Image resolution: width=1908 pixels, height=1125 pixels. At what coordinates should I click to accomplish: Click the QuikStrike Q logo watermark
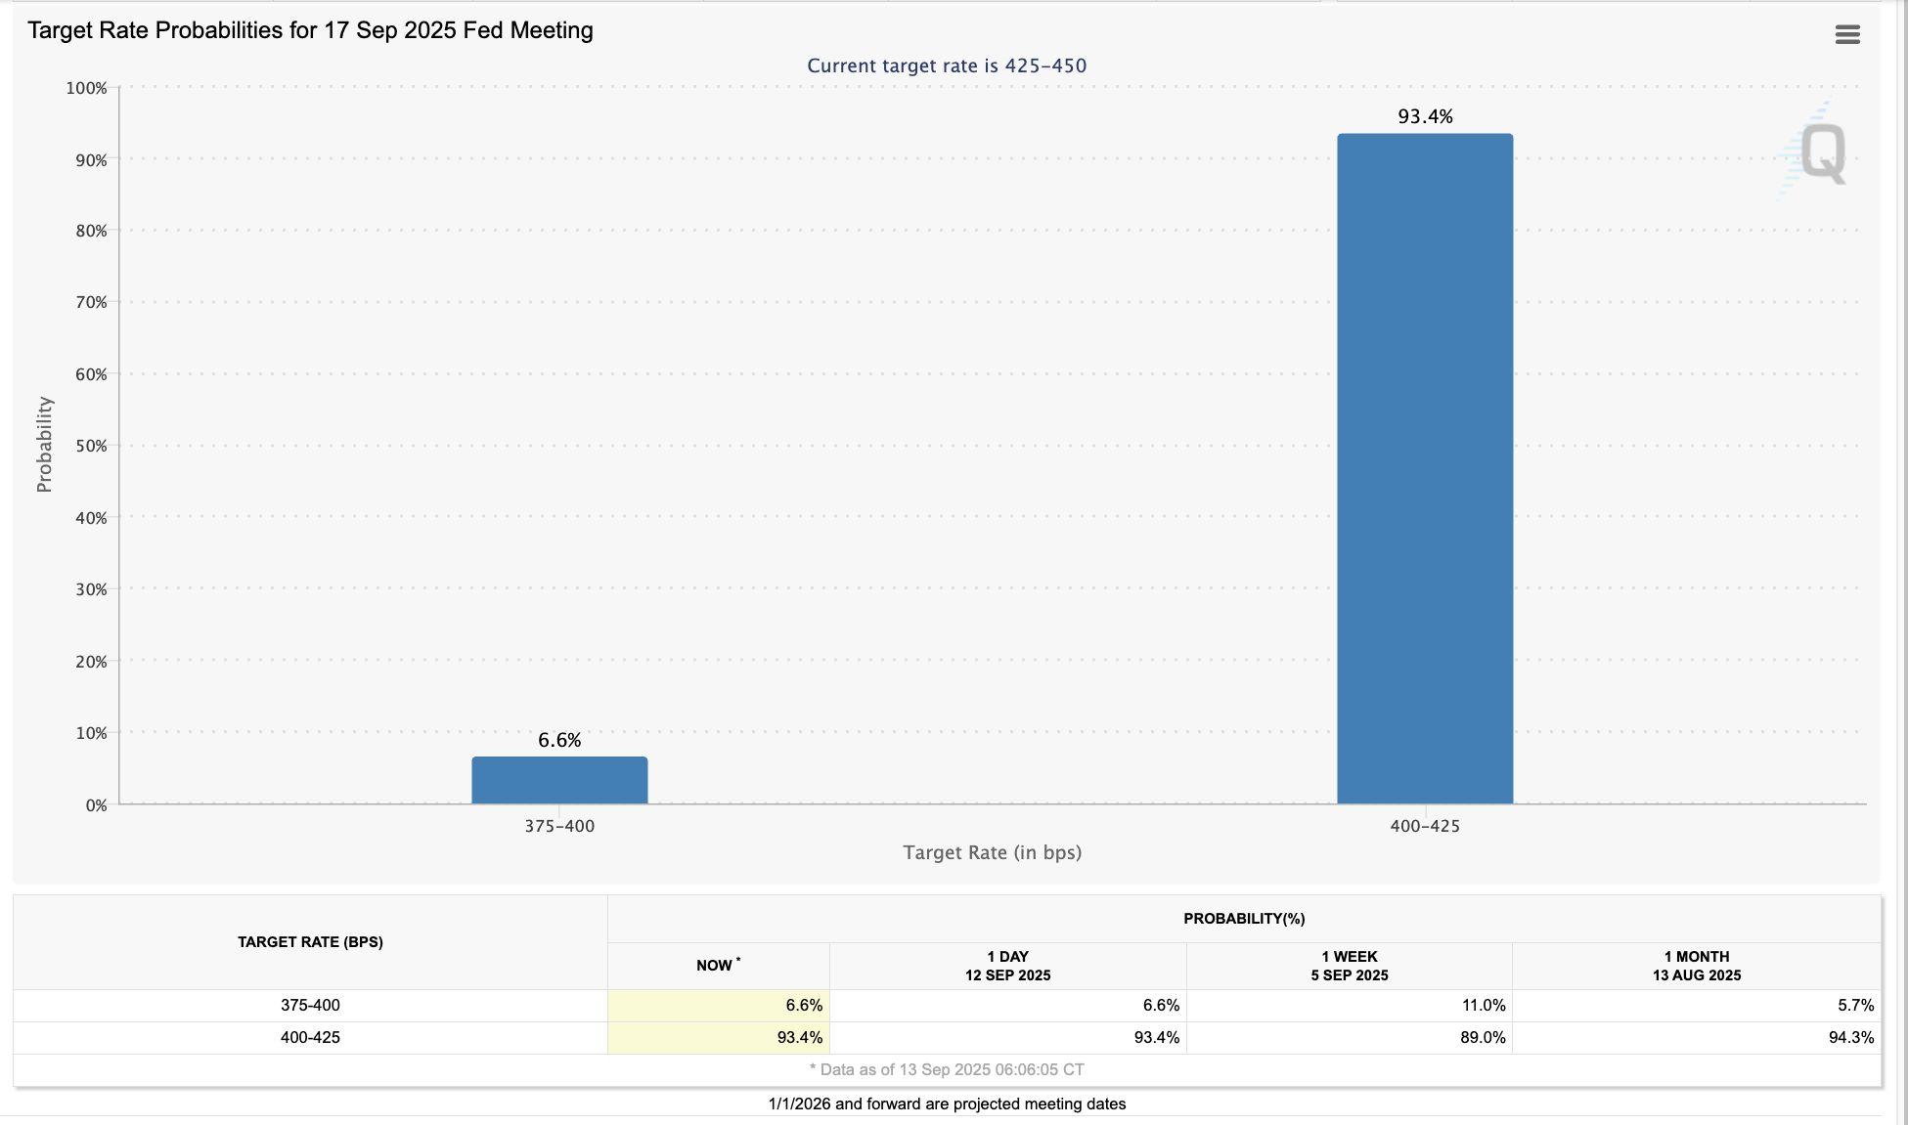coord(1822,153)
